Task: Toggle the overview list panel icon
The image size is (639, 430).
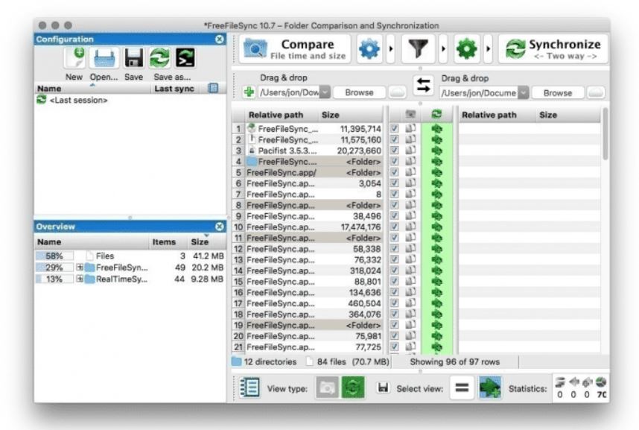Action: (x=249, y=388)
